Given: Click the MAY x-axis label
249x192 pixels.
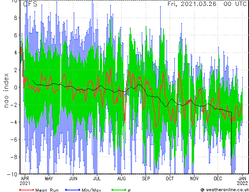Looking at the screenshot, I should click(x=49, y=179).
